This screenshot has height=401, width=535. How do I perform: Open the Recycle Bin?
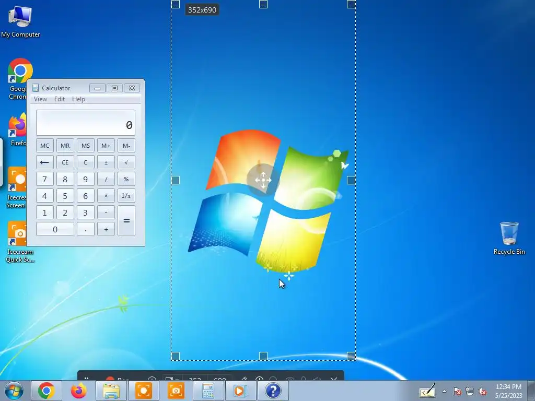click(509, 238)
